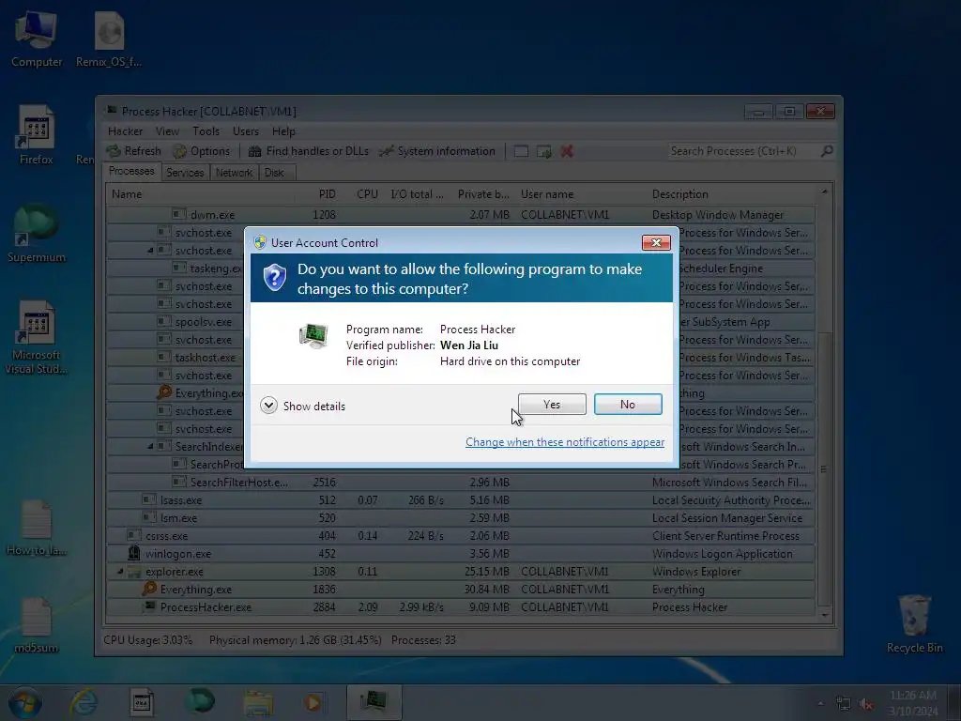The height and width of the screenshot is (721, 961).
Task: Click the muted volume tray icon
Action: click(x=866, y=704)
